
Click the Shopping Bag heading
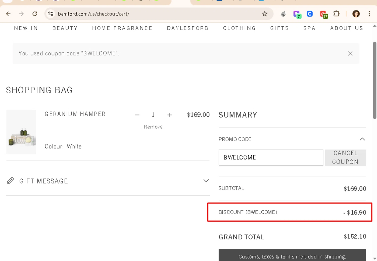(39, 90)
